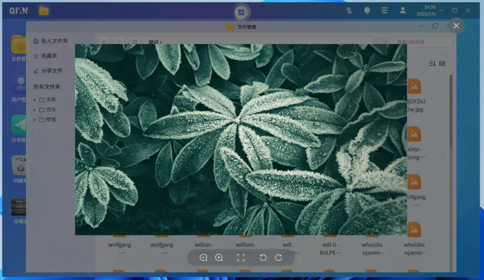Screen dimensions: 484x280
Task: Close the image preview with the X
Action: [x=456, y=26]
